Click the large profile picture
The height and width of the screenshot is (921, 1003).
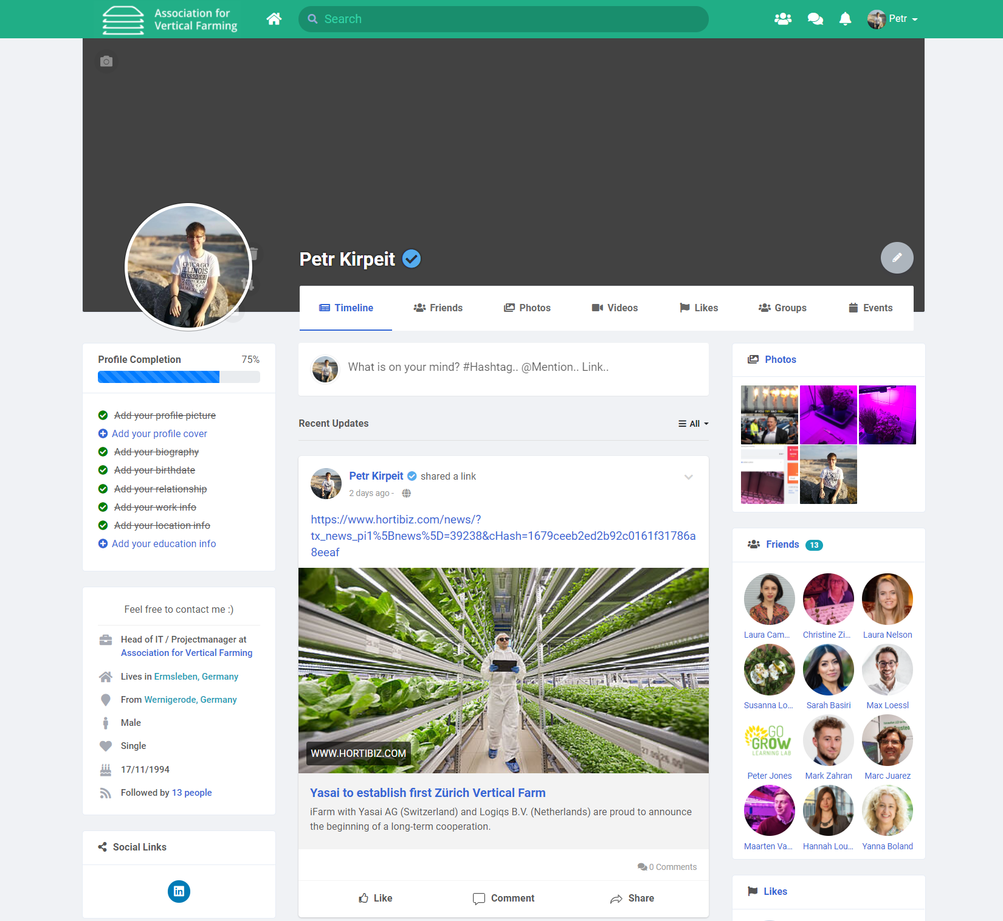click(x=189, y=267)
